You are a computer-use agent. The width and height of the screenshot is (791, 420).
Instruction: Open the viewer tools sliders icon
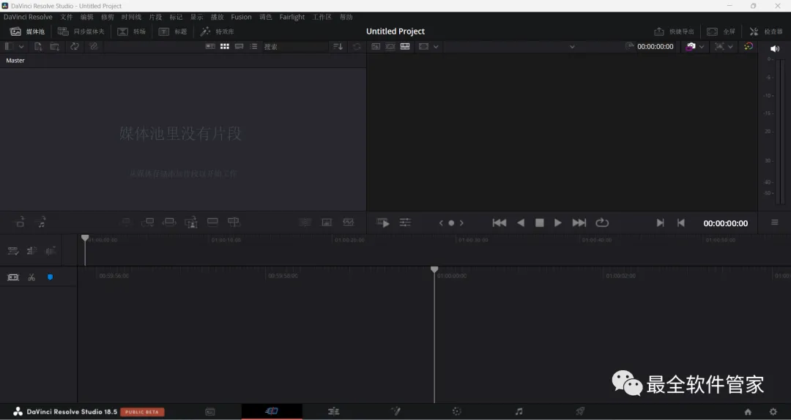coord(406,222)
